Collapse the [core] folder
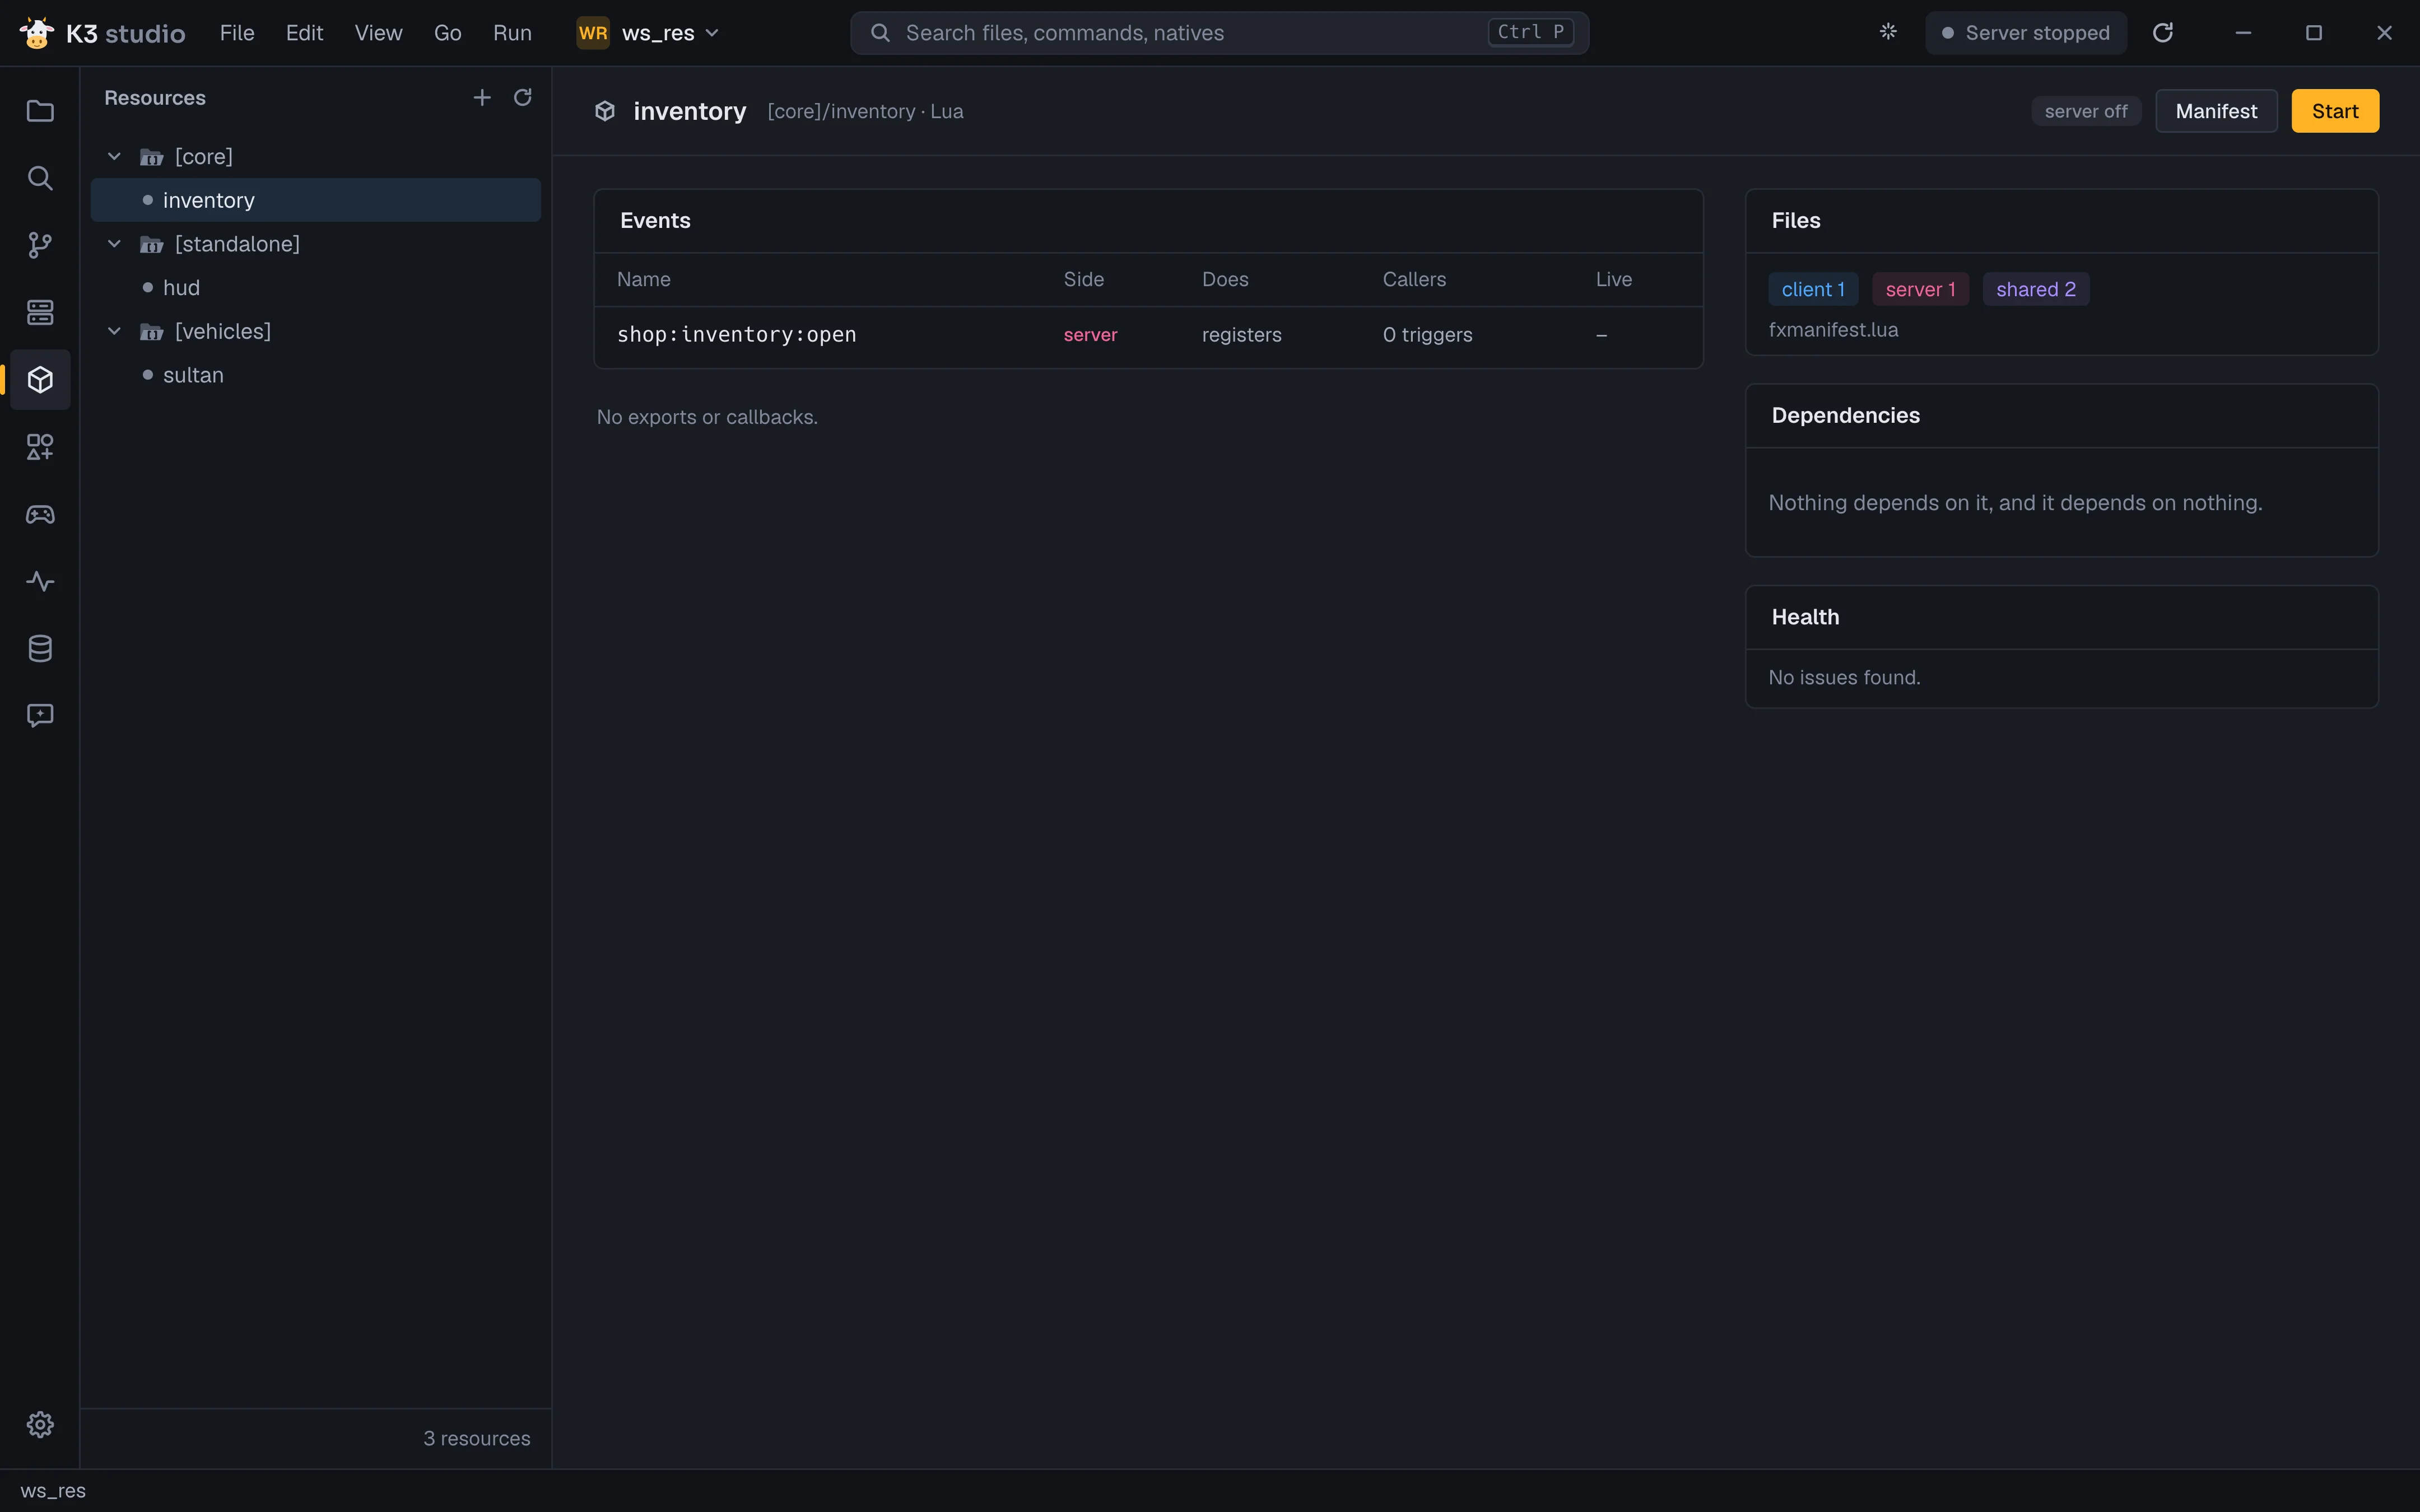Screen dimensions: 2420x1512 click(114, 156)
